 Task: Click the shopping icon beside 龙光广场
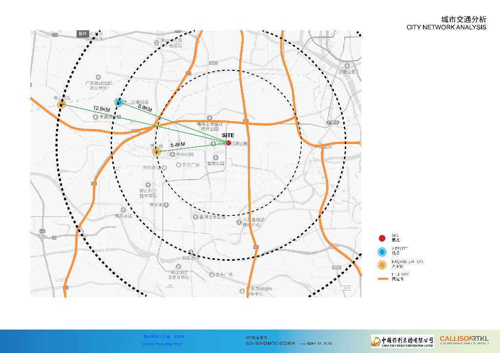point(211,274)
